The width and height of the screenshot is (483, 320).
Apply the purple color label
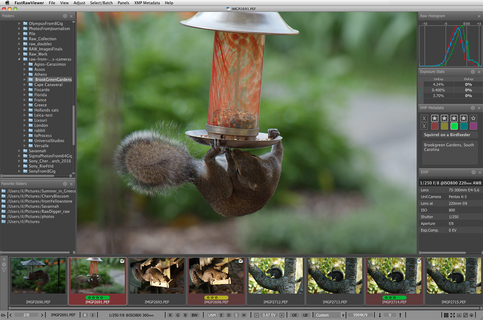point(473,126)
